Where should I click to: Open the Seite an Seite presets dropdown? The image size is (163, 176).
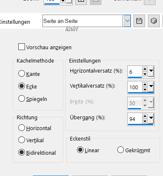coord(127,21)
